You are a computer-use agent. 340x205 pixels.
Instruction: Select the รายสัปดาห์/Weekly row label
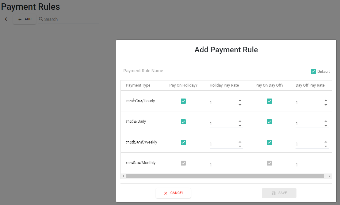141,142
